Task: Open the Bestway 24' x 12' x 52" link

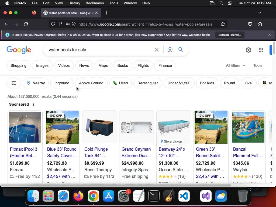Action: [172, 152]
